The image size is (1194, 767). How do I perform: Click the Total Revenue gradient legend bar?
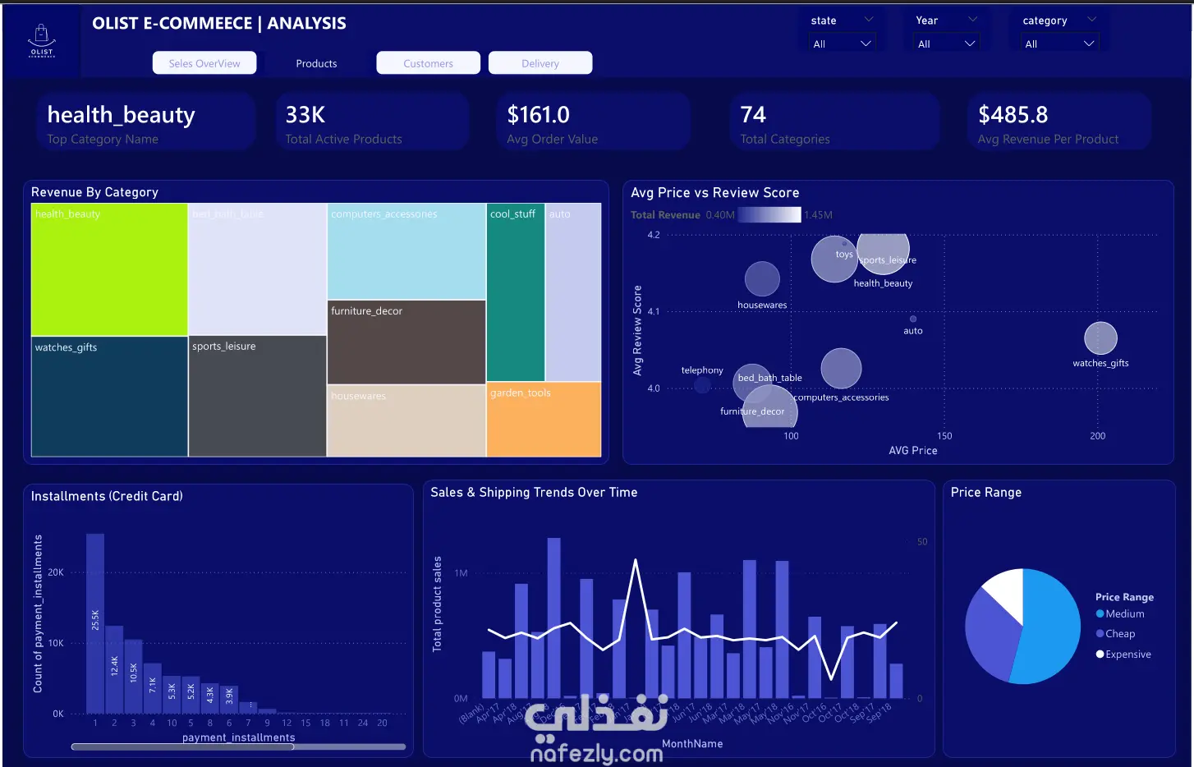click(x=769, y=214)
